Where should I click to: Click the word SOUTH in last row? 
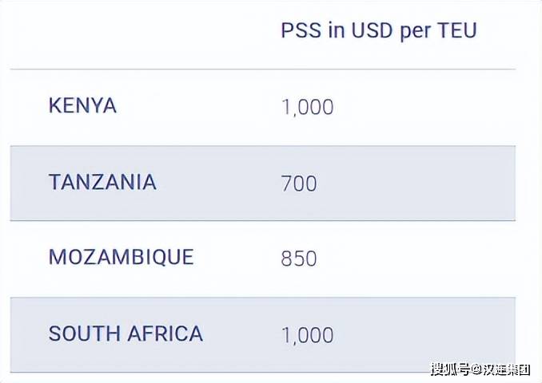[85, 334]
